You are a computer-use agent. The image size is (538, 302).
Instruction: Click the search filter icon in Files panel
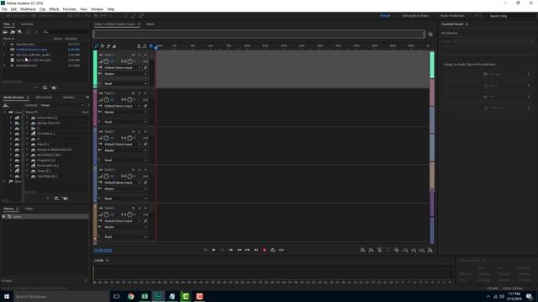pyautogui.click(x=45, y=32)
